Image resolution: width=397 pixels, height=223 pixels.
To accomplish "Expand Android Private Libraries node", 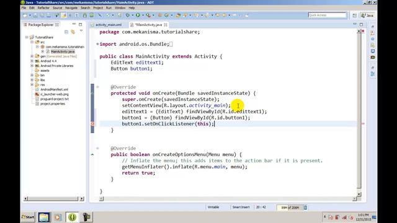I will 32,66.
